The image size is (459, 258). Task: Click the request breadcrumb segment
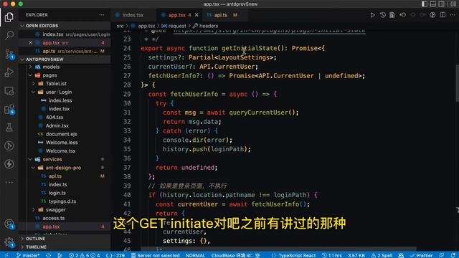(x=174, y=26)
